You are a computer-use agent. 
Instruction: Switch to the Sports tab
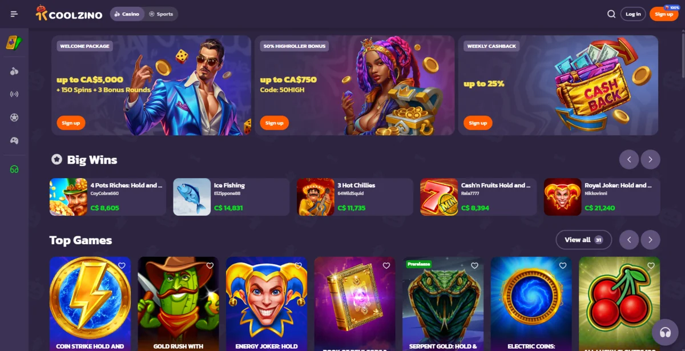point(161,14)
